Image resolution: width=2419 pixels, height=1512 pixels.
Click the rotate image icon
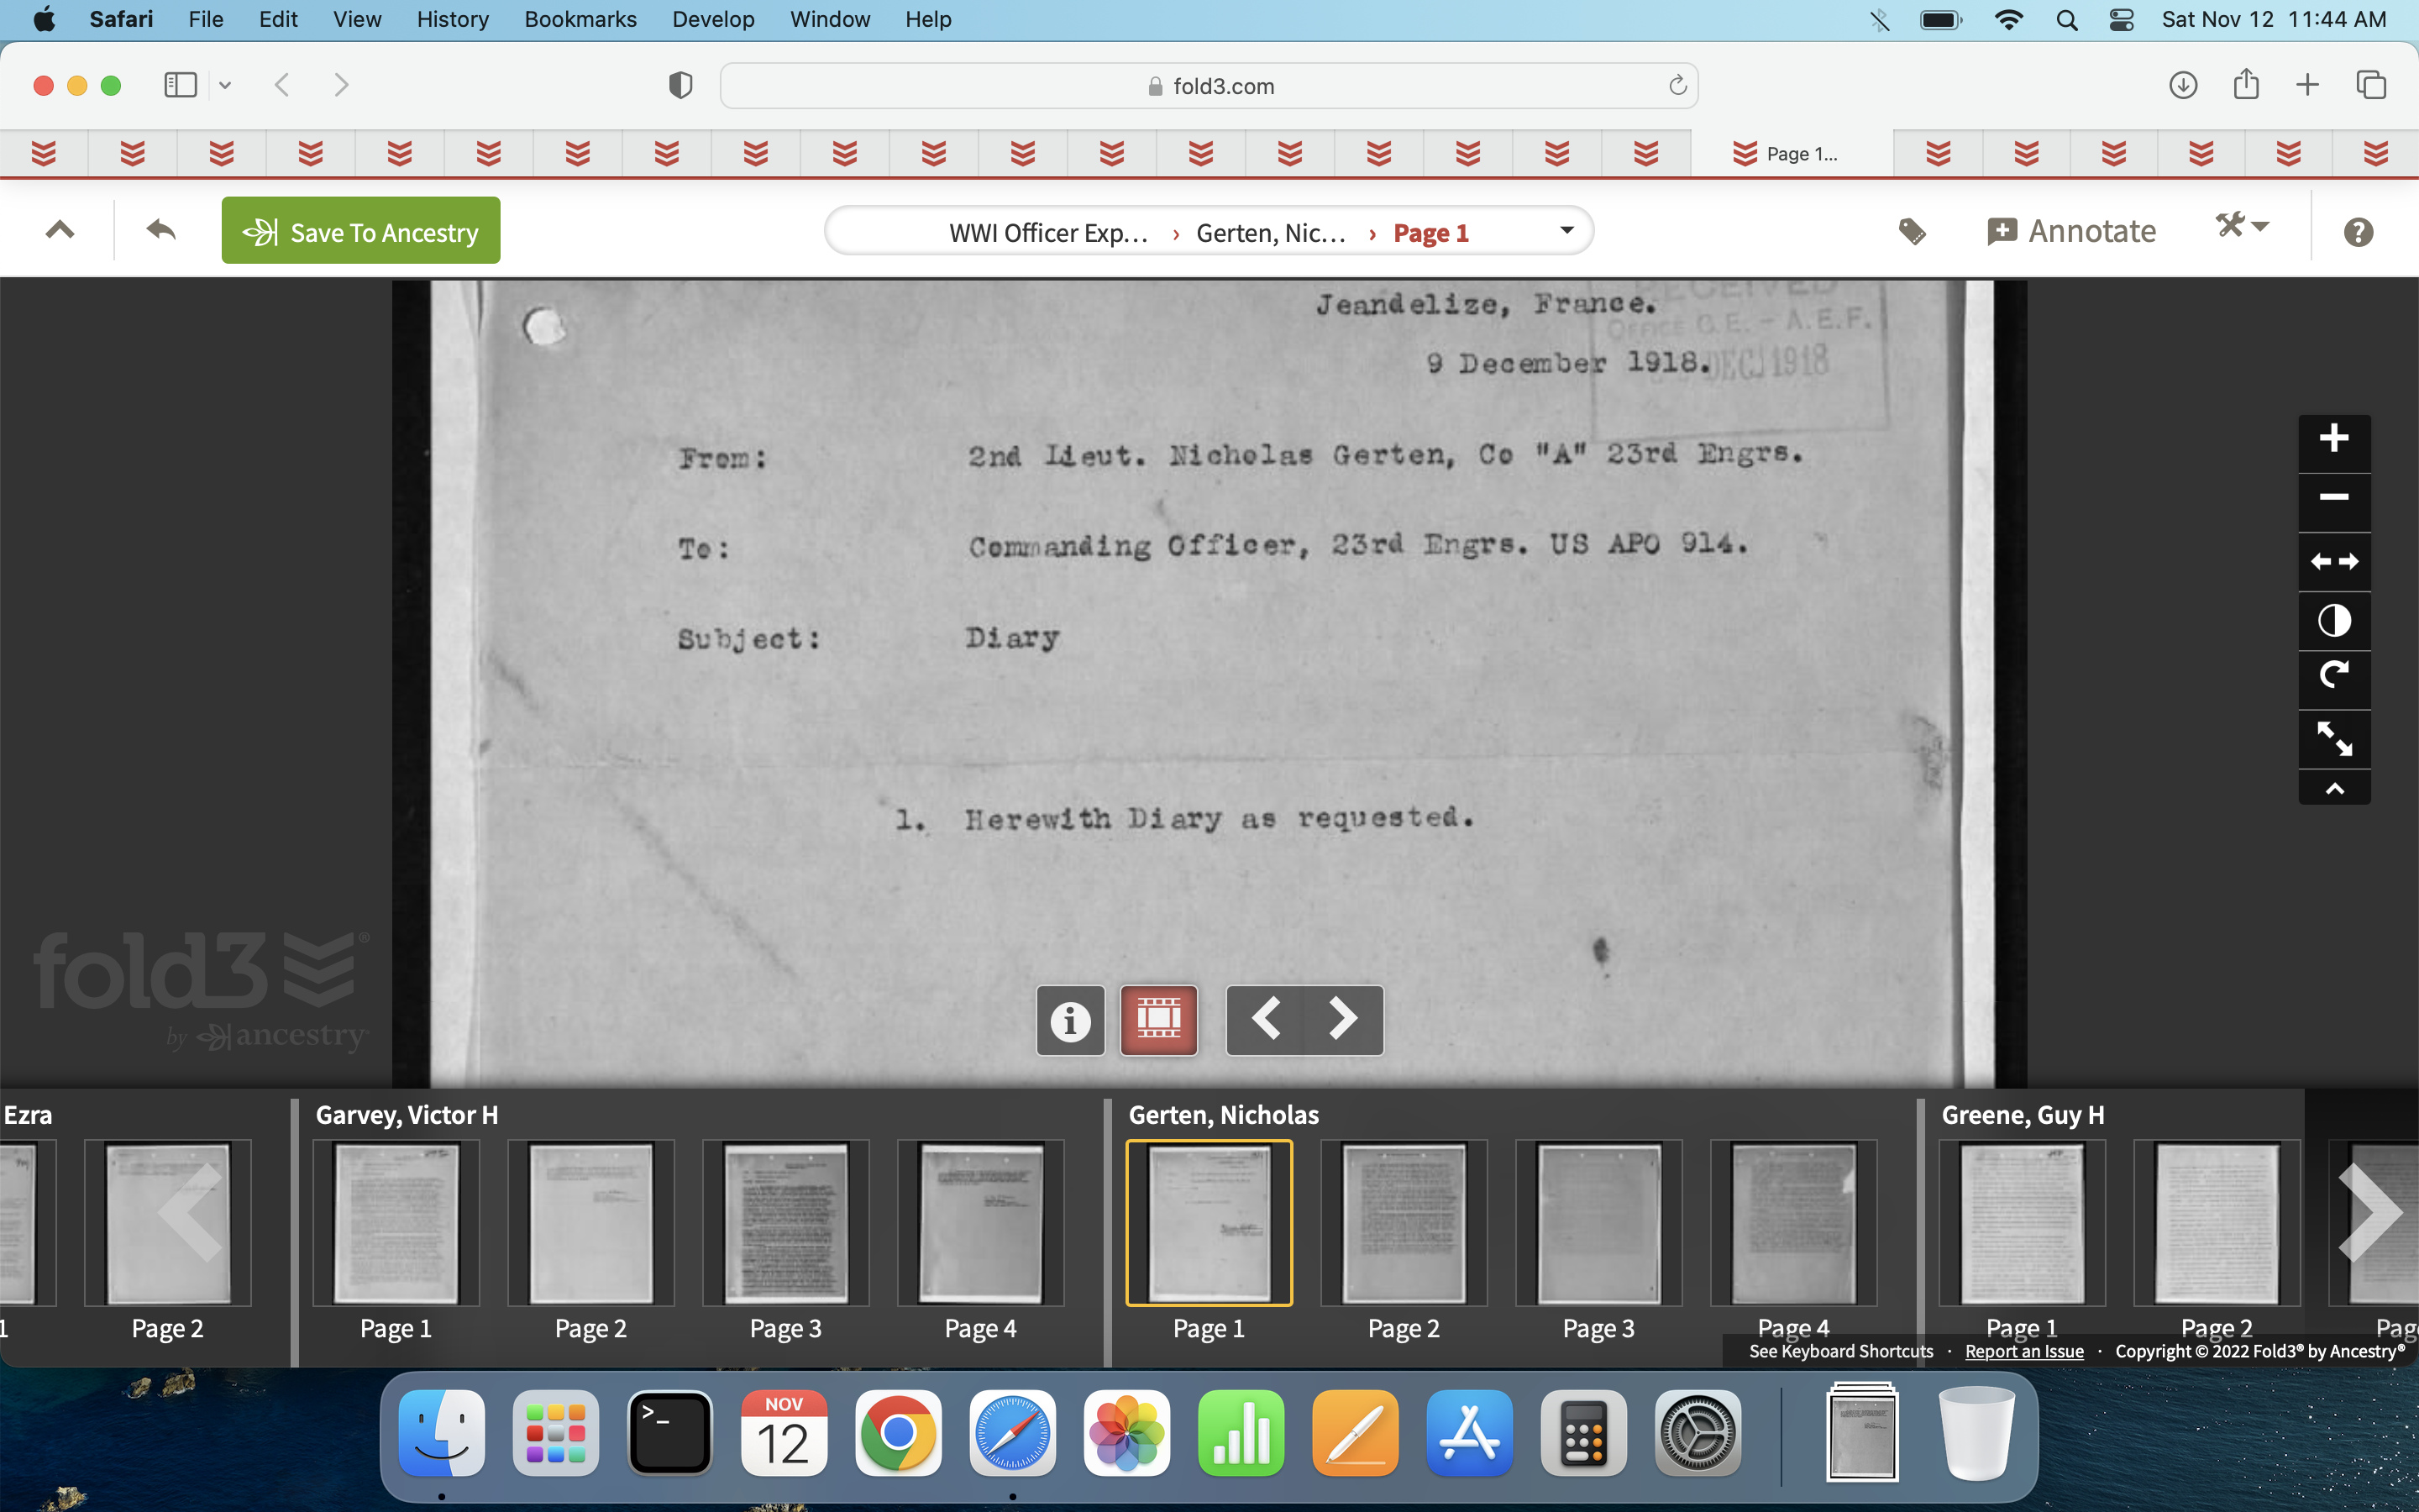2333,676
